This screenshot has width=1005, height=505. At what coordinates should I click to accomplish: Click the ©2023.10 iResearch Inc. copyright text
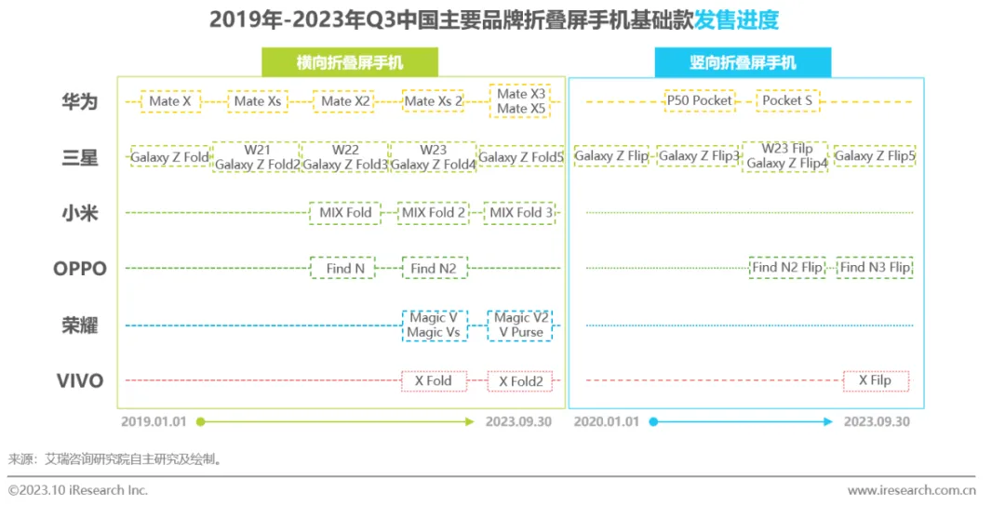pos(77,490)
